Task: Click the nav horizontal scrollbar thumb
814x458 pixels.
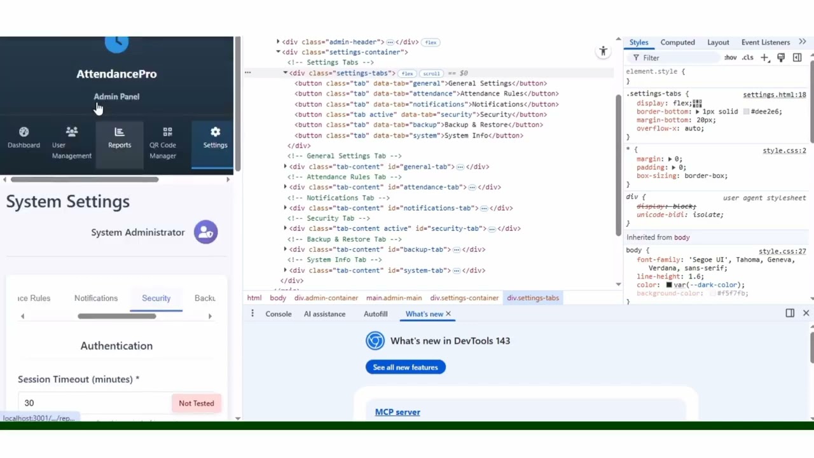Action: [x=85, y=179]
